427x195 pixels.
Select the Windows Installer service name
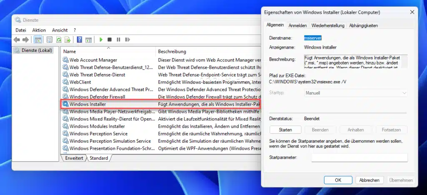[88, 104]
